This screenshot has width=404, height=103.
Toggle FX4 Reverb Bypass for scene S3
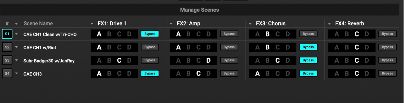(387, 60)
